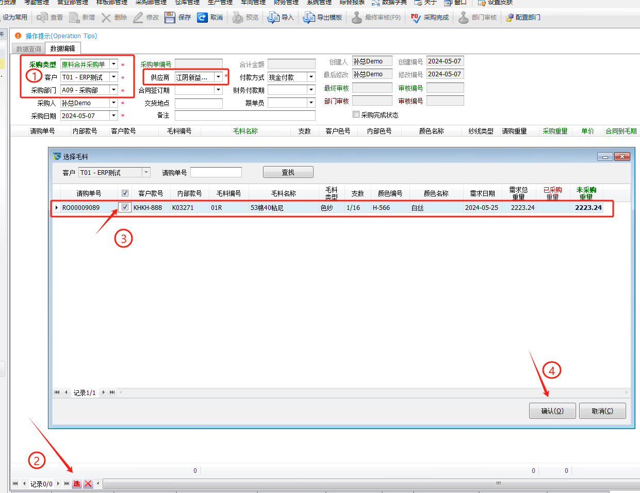
Task: Open the 采购部门 A09 dropdown
Action: tap(113, 90)
